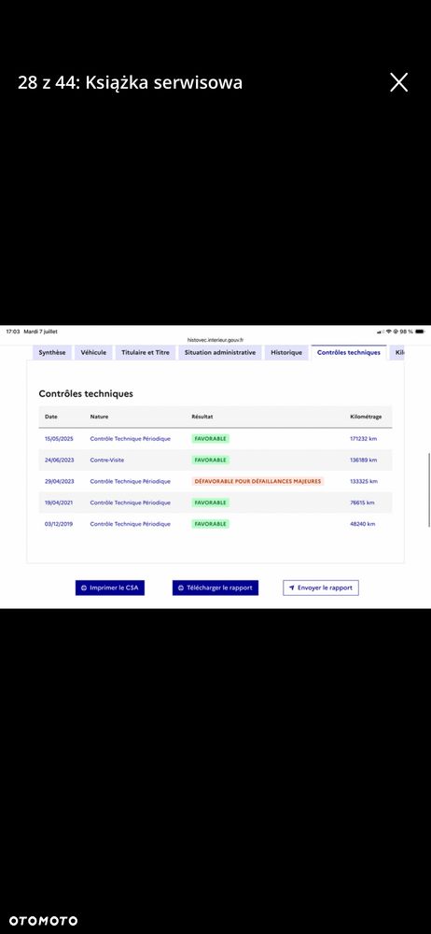Click the Favorable badge for 03/12/2019

coord(210,524)
